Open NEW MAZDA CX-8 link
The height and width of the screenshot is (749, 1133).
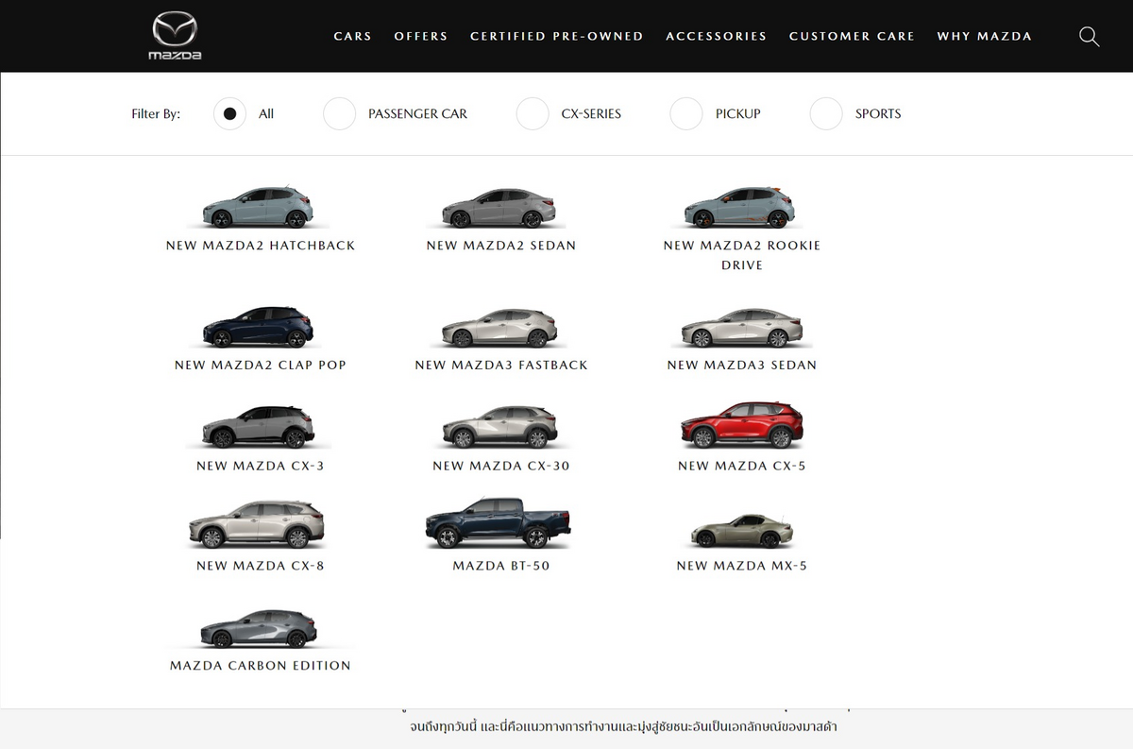pos(261,566)
